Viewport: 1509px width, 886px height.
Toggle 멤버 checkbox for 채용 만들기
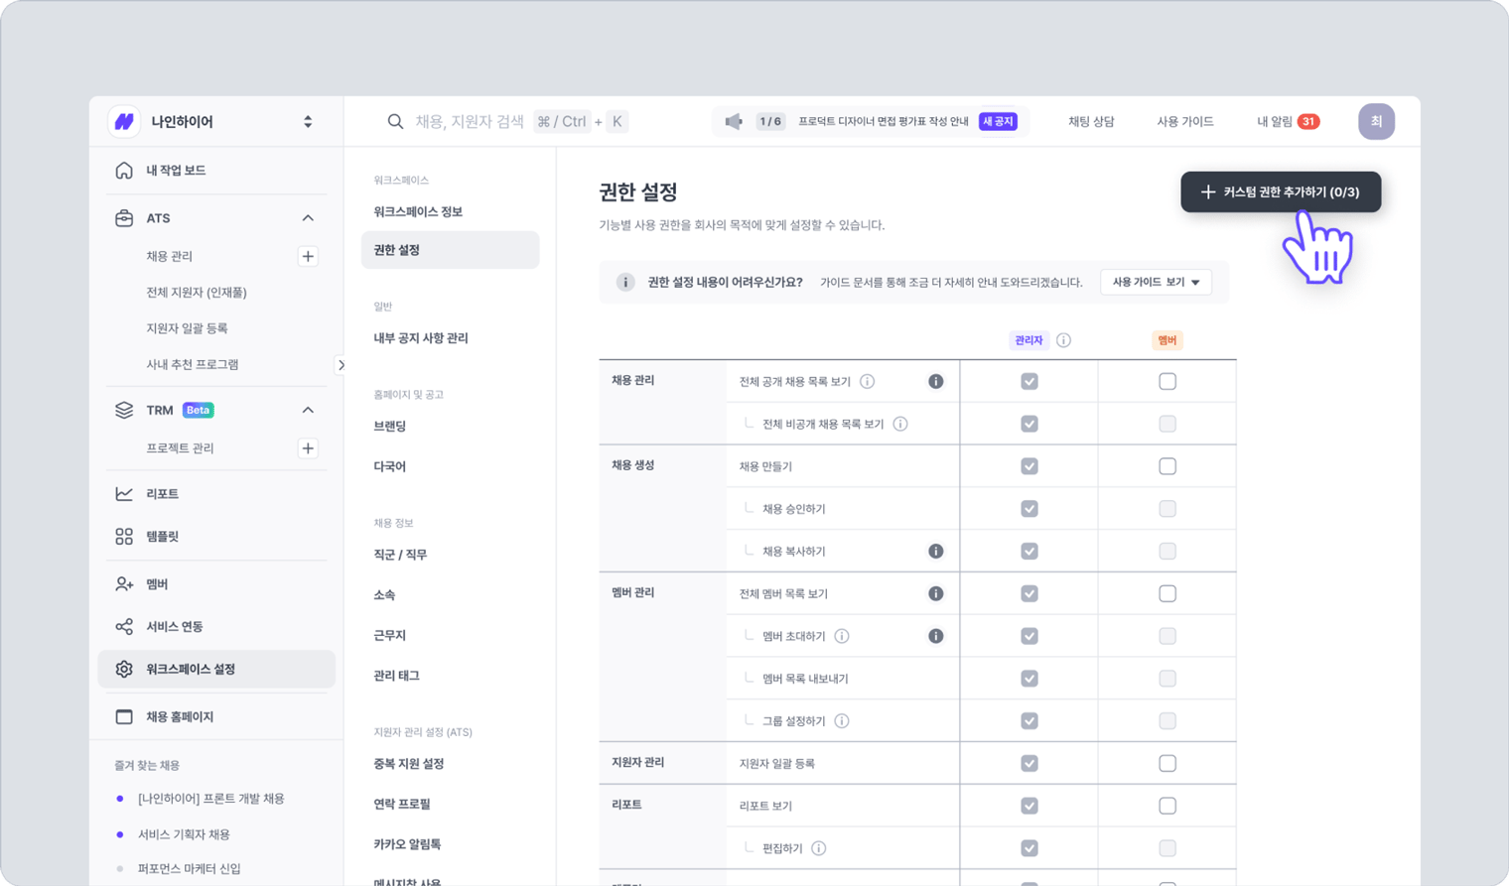[x=1167, y=466]
